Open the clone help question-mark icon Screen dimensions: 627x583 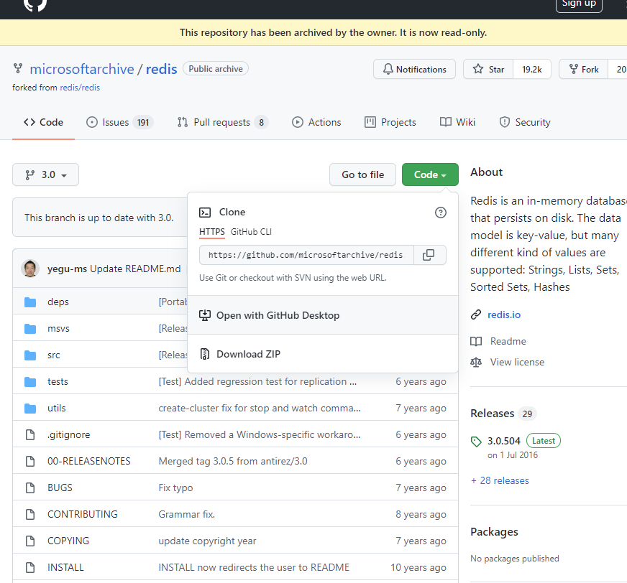point(440,213)
